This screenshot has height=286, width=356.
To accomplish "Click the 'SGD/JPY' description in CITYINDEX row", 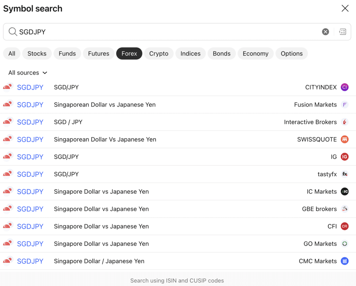I will [x=66, y=87].
